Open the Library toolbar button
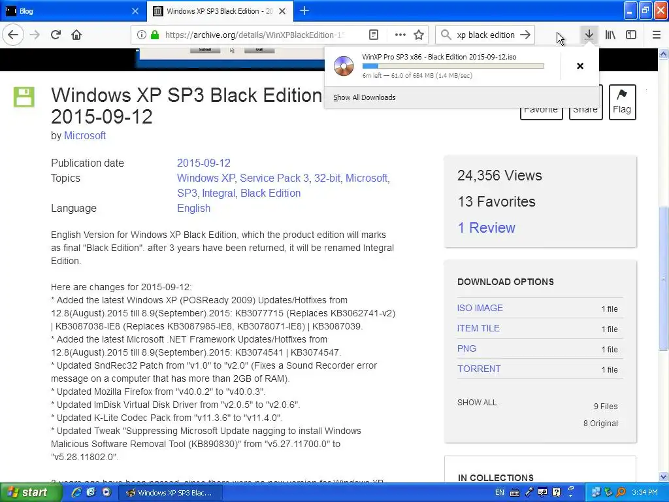 (611, 35)
